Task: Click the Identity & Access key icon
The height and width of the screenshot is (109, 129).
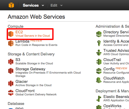Action: (99, 43)
